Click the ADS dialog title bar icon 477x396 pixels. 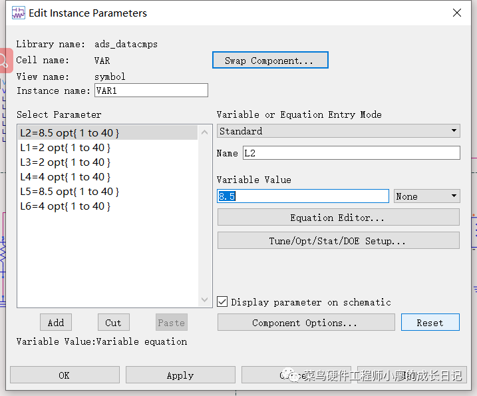[18, 13]
